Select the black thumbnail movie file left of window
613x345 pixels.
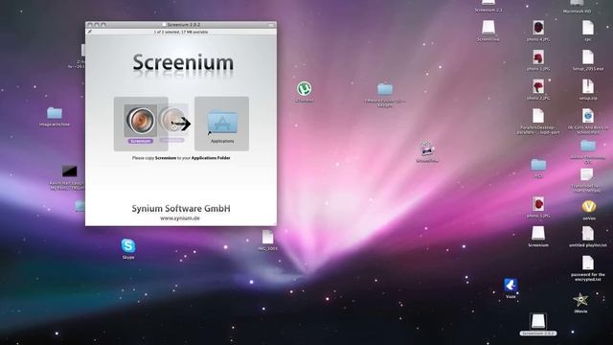[x=70, y=172]
